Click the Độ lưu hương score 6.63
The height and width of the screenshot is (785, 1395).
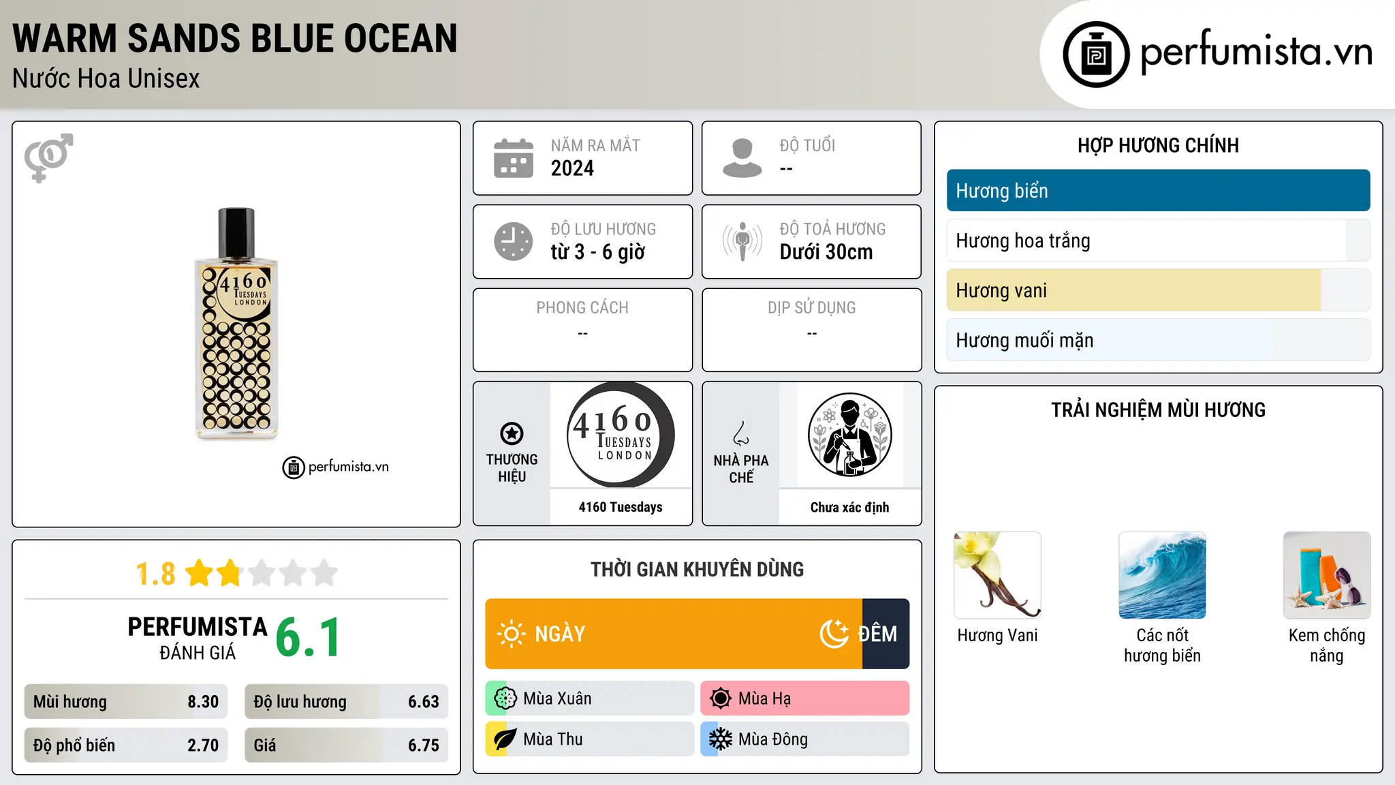pos(424,702)
